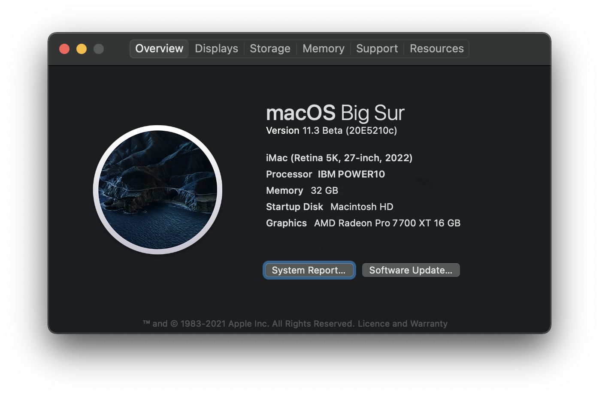Switch to the Memory tab
Image resolution: width=599 pixels, height=397 pixels.
point(324,48)
